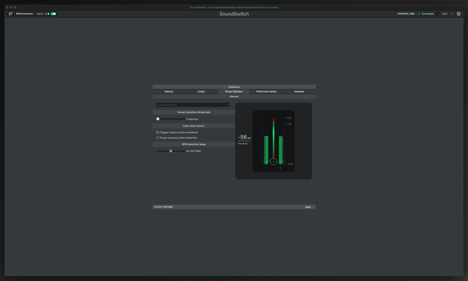Click the 80-160 BPM range value
This screenshot has width=468, height=281.
coord(193,151)
